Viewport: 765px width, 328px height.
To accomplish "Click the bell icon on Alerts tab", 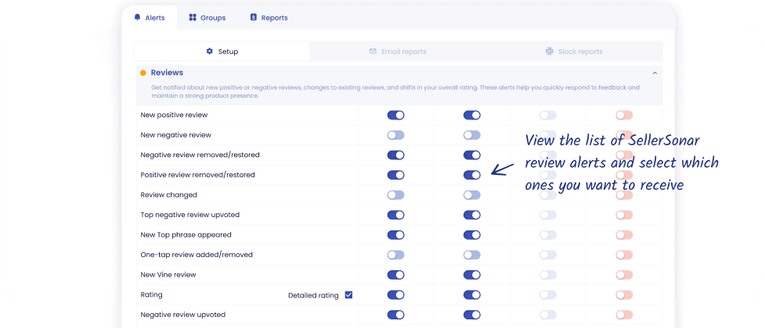I will coord(137,18).
